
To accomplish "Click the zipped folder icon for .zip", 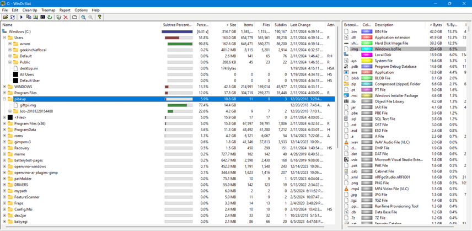I will click(x=346, y=84).
